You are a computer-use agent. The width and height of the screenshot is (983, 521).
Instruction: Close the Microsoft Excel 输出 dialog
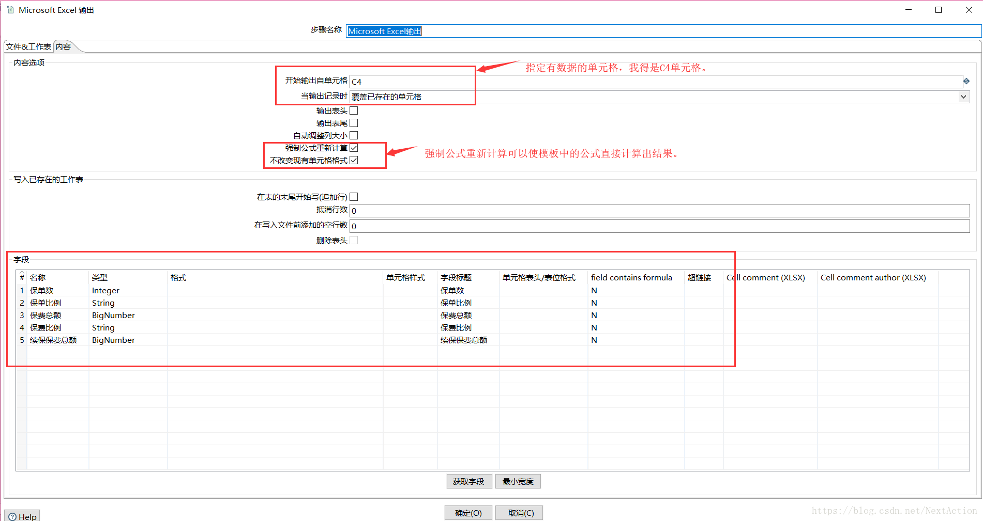969,10
